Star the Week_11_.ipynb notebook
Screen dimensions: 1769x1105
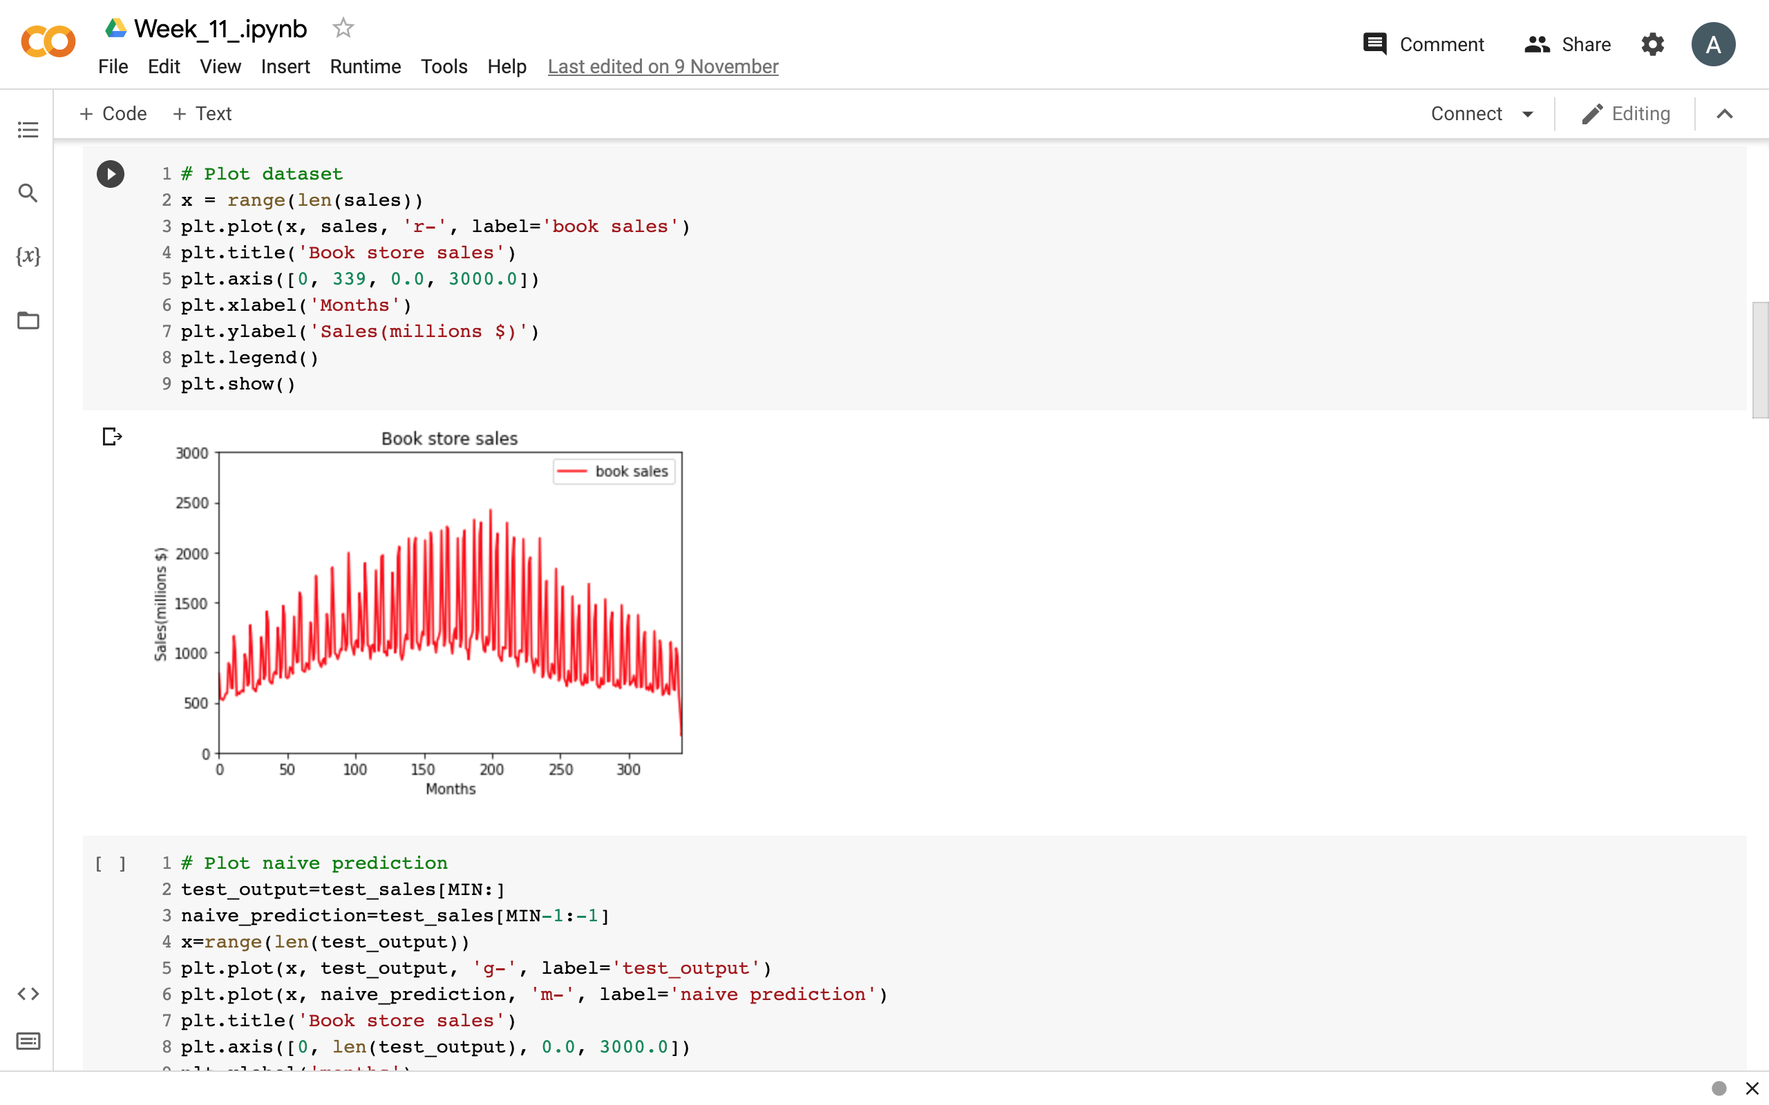tap(342, 28)
